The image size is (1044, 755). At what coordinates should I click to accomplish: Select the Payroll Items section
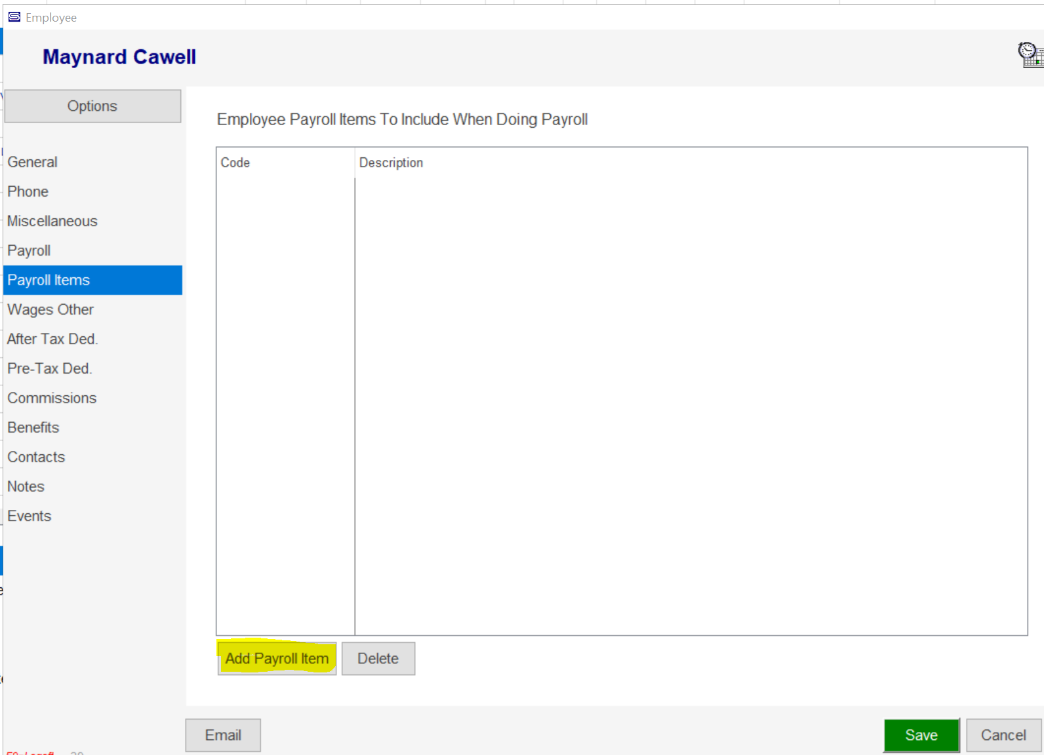[x=49, y=280]
